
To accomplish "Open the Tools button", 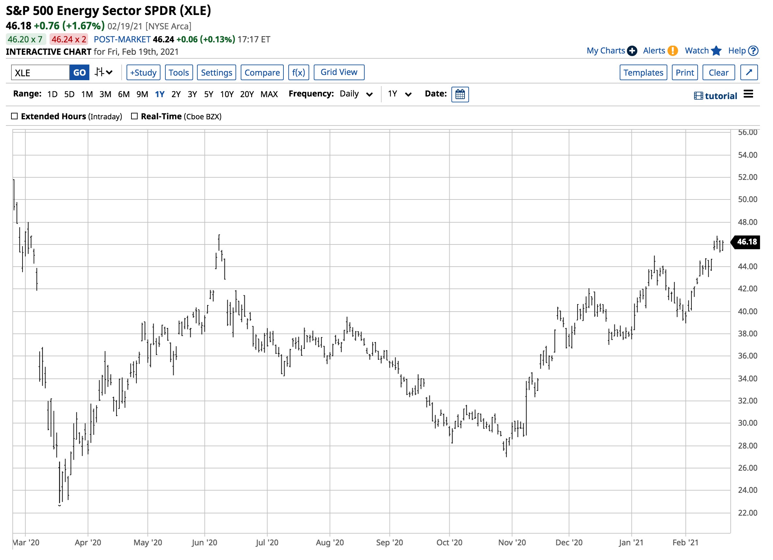I will coord(179,73).
